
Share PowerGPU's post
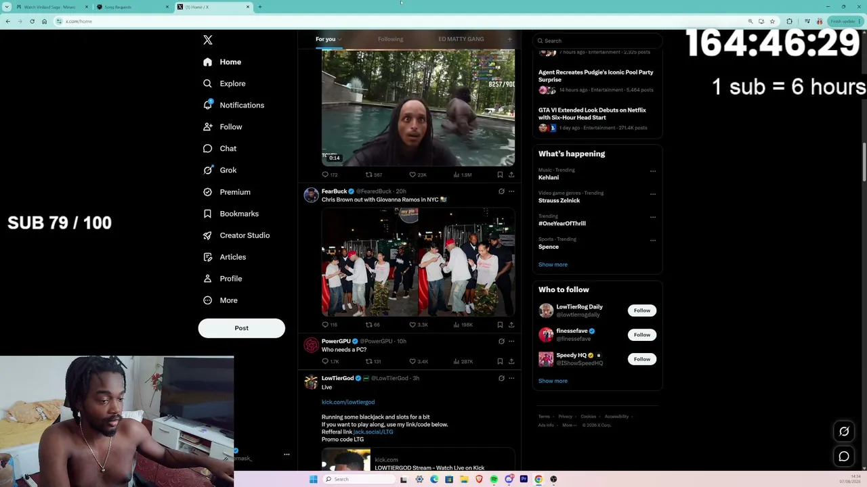[511, 361]
